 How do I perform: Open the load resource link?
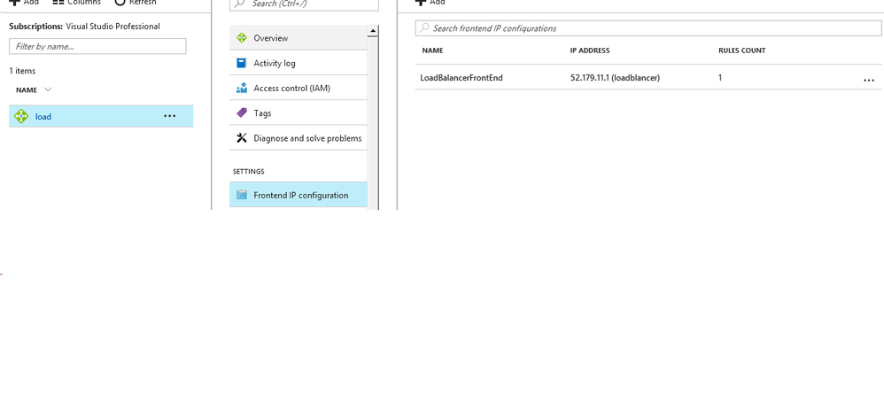[43, 117]
